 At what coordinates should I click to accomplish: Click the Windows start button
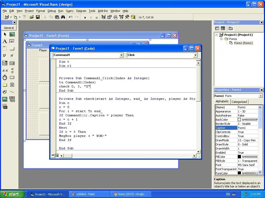tap(12, 194)
